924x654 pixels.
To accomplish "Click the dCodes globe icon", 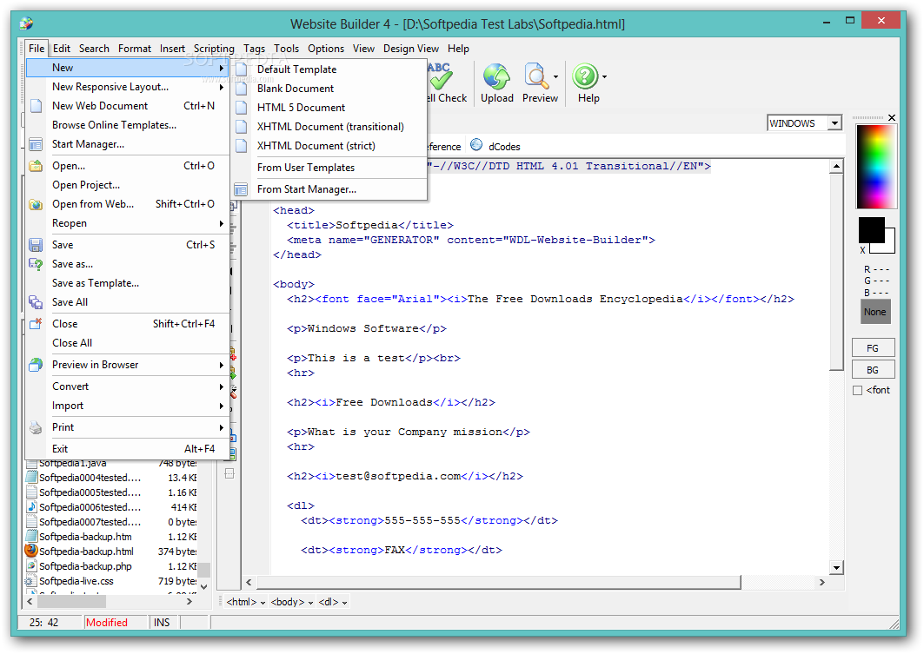I will pyautogui.click(x=476, y=145).
